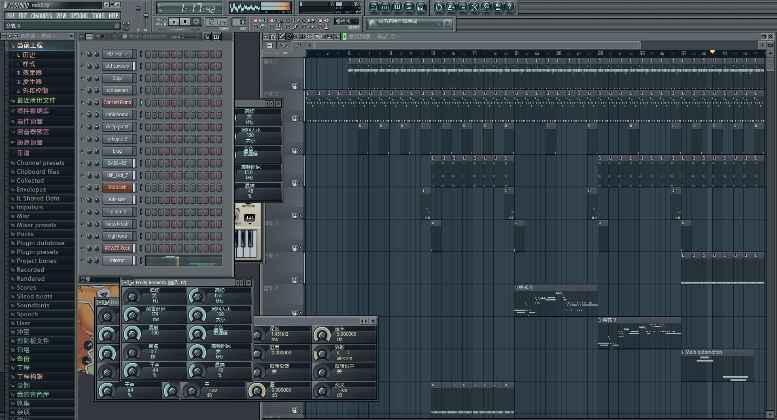
Task: Open Fruity Reeverb plugin menu arrow
Action: [x=125, y=283]
